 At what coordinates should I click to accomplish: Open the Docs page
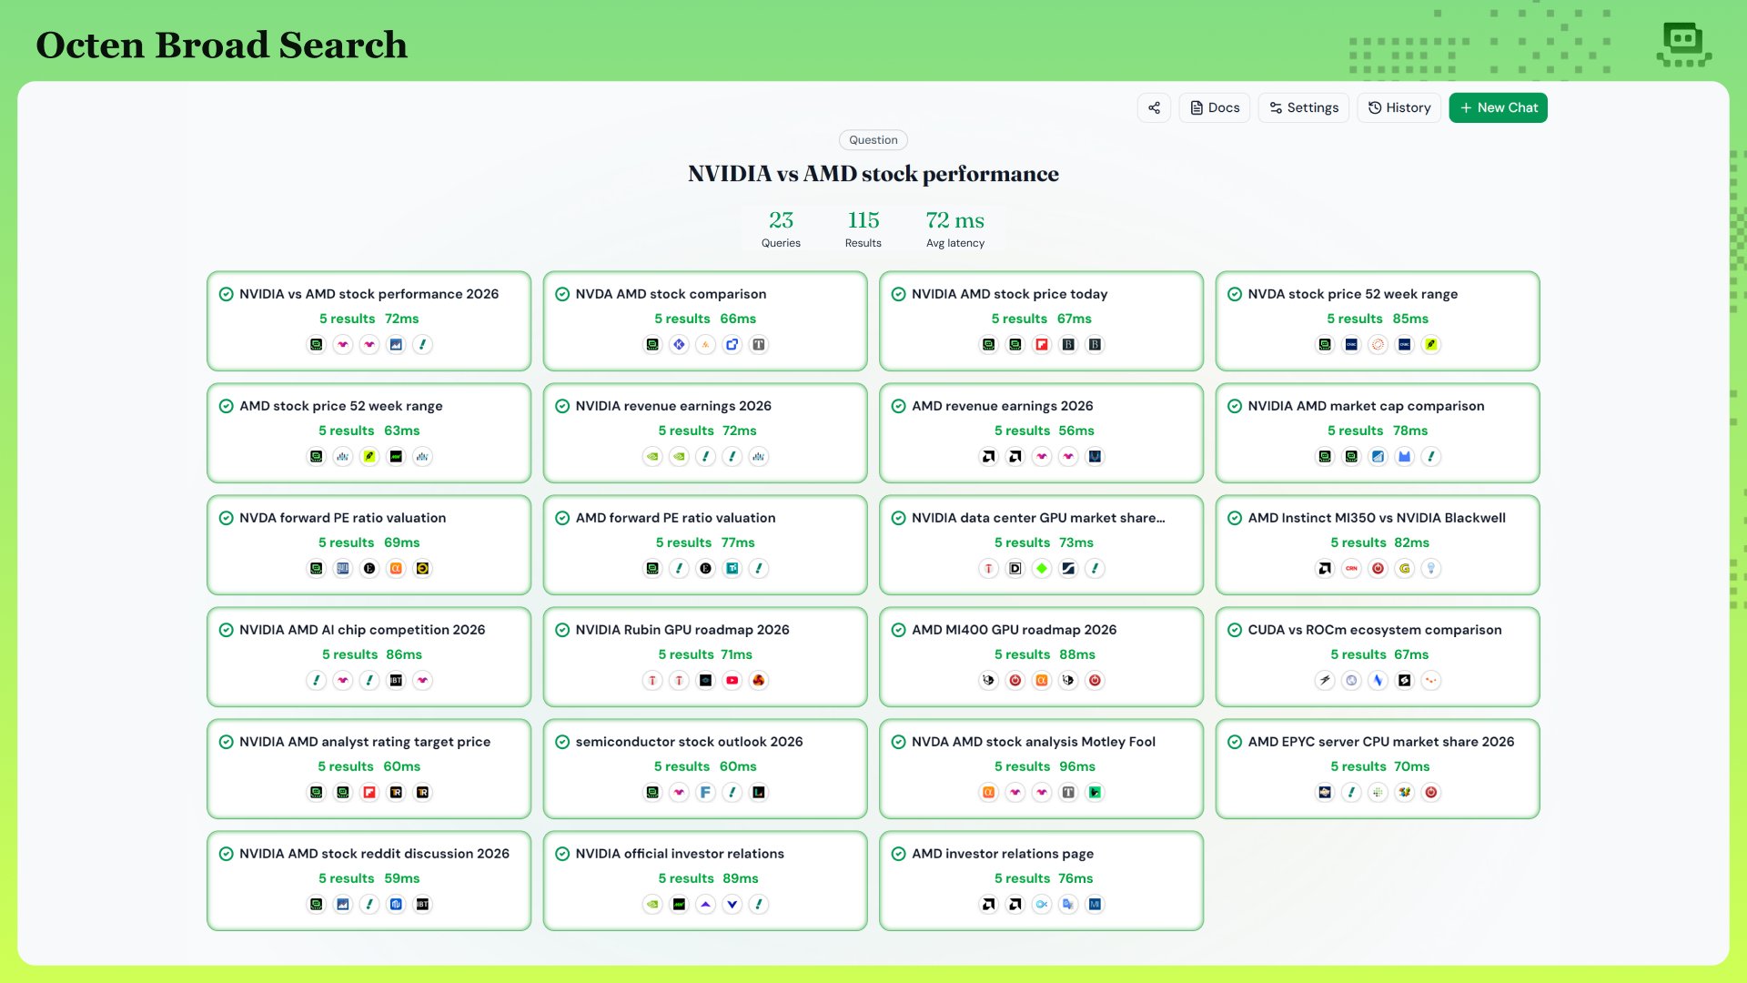[x=1215, y=107]
